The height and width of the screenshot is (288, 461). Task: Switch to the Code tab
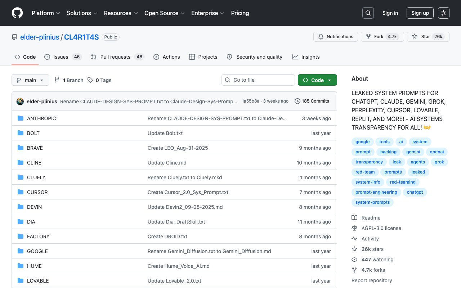coord(25,57)
